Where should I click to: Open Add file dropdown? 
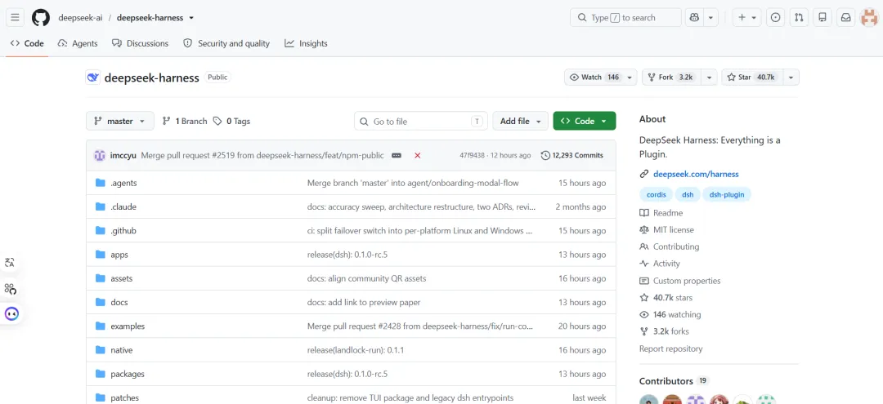pyautogui.click(x=520, y=121)
